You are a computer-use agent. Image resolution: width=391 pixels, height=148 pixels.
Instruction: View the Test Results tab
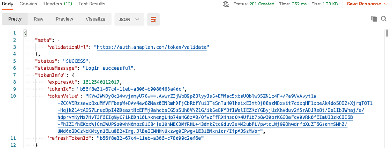[x=92, y=4]
